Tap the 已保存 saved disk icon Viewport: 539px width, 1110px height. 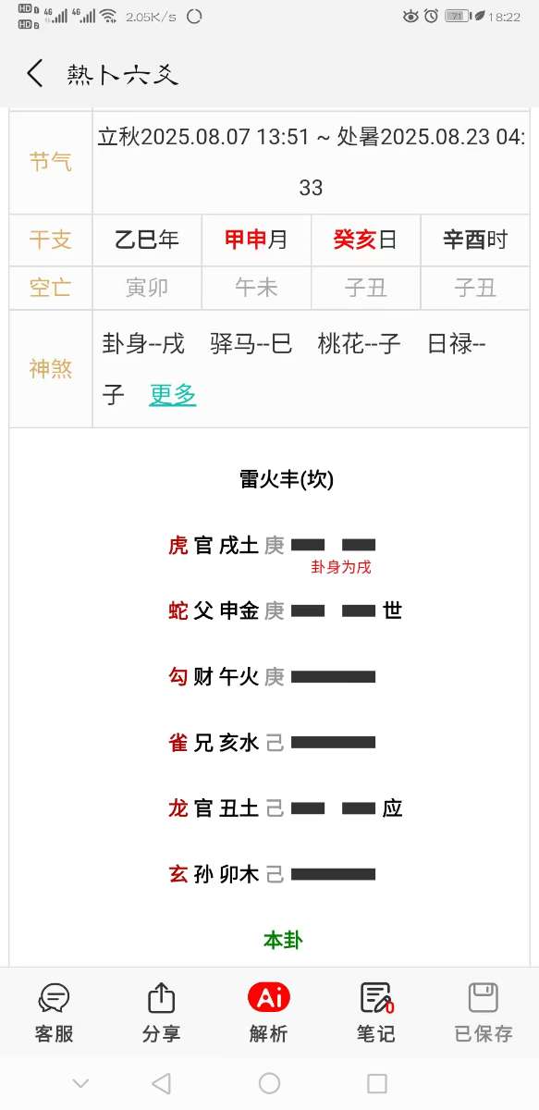click(484, 998)
